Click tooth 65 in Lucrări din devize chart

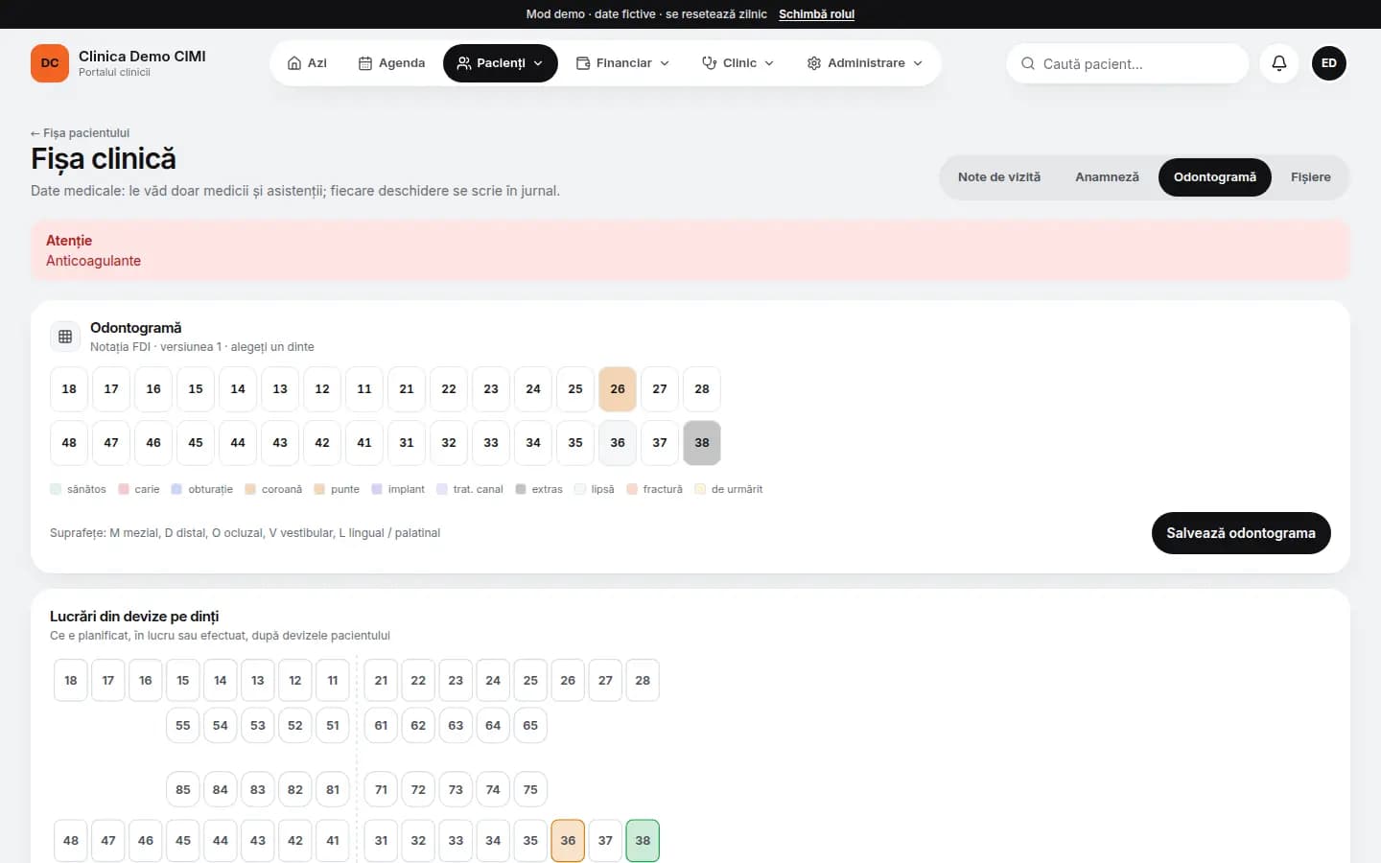(x=530, y=726)
